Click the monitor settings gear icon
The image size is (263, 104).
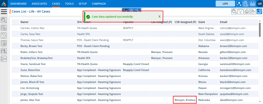click(x=259, y=11)
